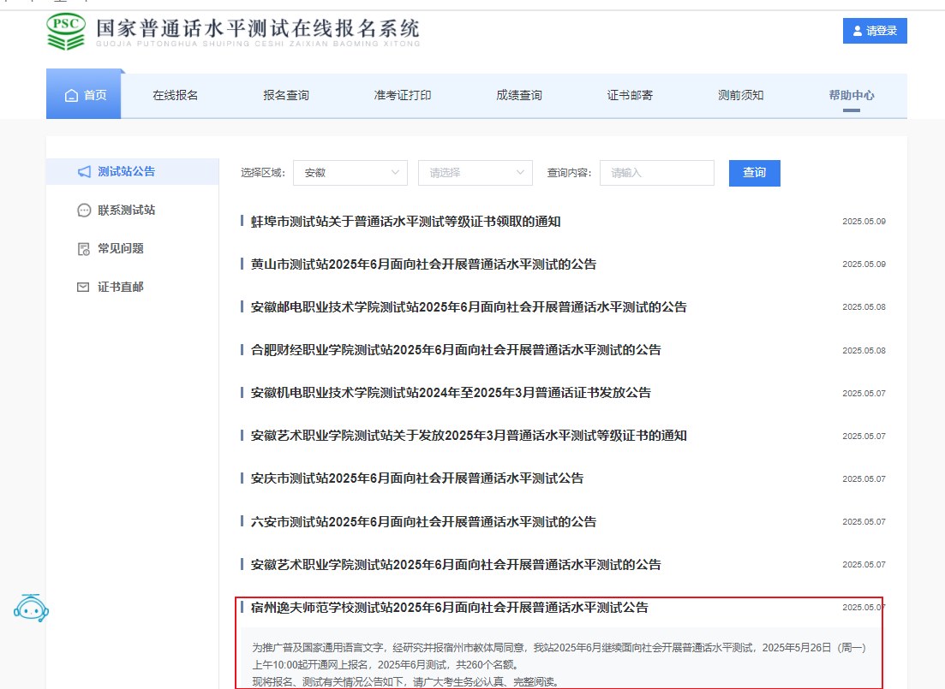Click the 宿州 announcement summary paragraph
The image size is (945, 689).
(x=559, y=665)
